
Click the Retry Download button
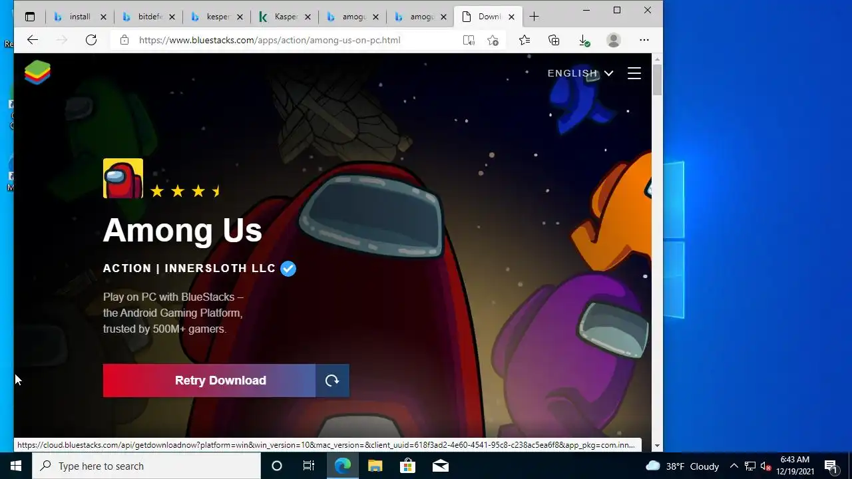pyautogui.click(x=209, y=381)
